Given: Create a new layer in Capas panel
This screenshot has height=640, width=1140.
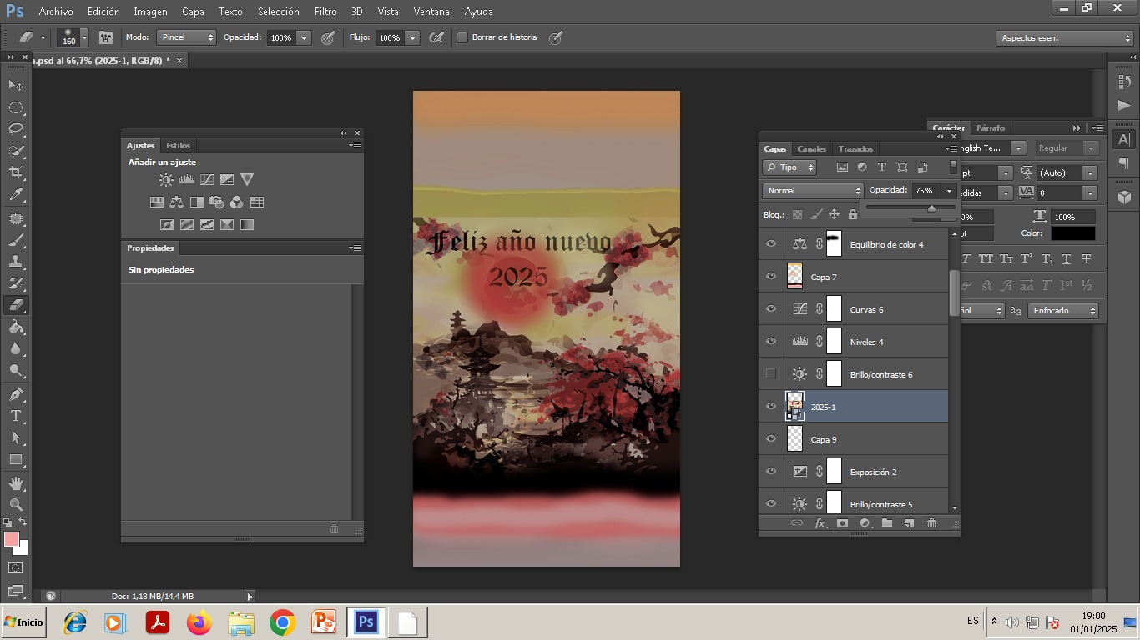Looking at the screenshot, I should 910,523.
